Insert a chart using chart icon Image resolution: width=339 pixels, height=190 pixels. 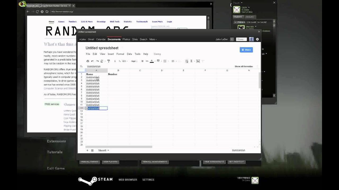coord(198,61)
